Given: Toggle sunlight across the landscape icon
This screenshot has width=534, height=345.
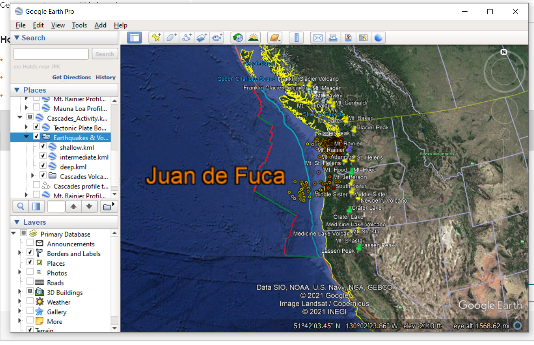Looking at the screenshot, I should click(x=253, y=38).
